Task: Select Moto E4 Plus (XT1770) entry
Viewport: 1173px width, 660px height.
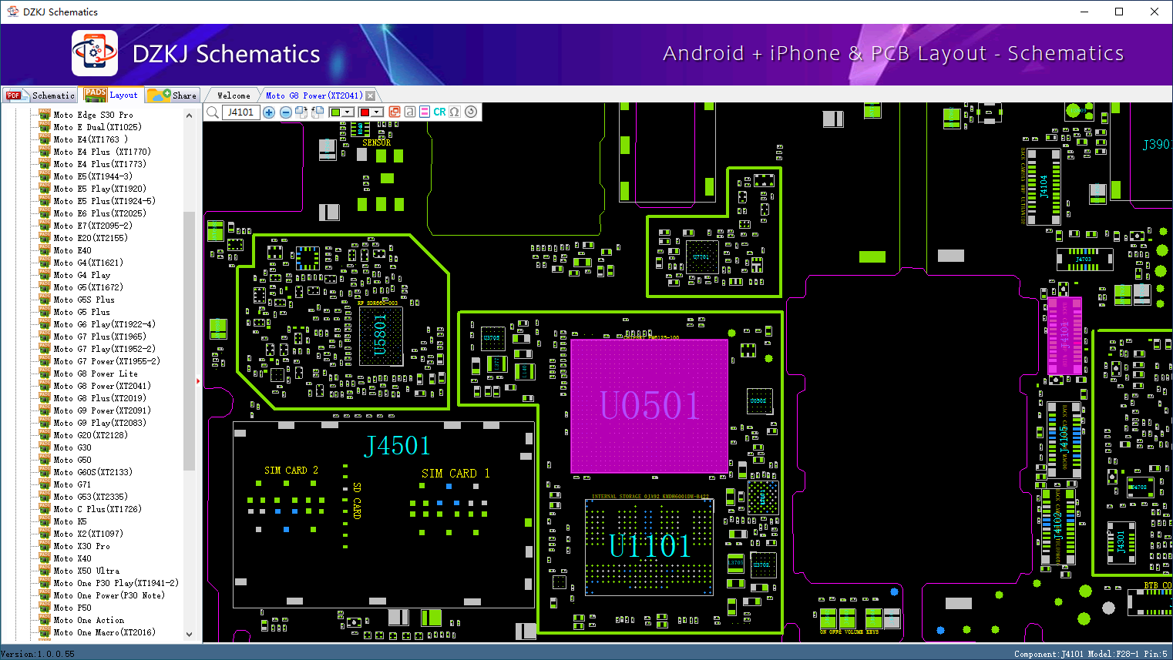Action: click(x=103, y=152)
